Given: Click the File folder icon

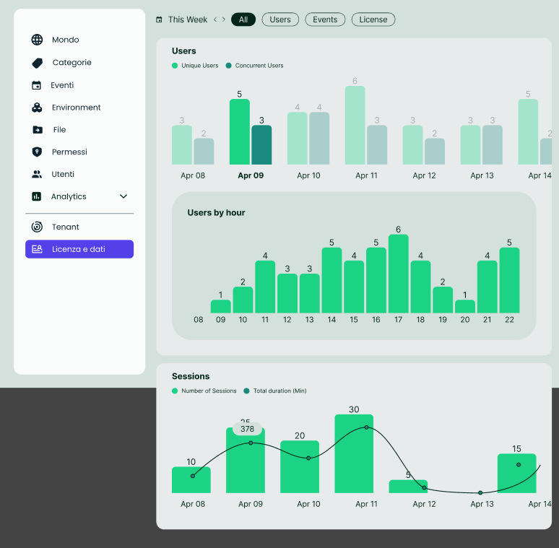Looking at the screenshot, I should click(37, 130).
